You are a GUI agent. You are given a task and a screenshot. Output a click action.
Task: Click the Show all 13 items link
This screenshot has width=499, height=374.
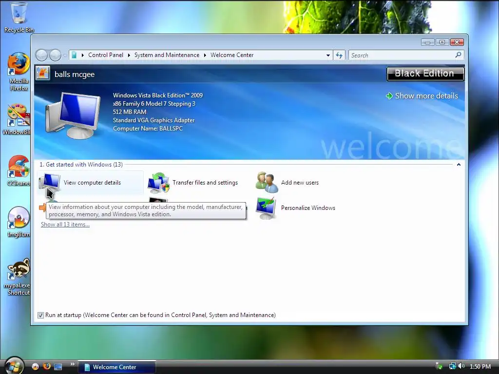(65, 224)
